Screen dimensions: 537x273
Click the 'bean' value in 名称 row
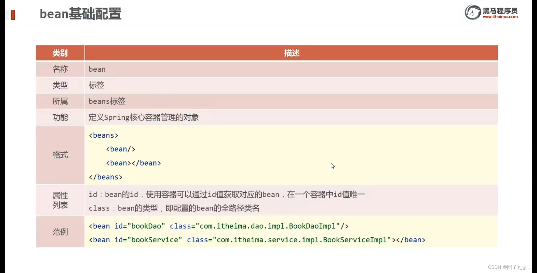click(x=97, y=69)
